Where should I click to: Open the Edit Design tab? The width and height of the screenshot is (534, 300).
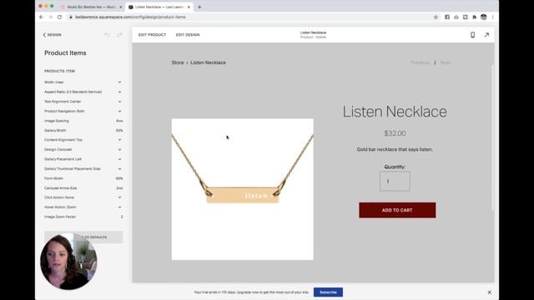(x=188, y=35)
